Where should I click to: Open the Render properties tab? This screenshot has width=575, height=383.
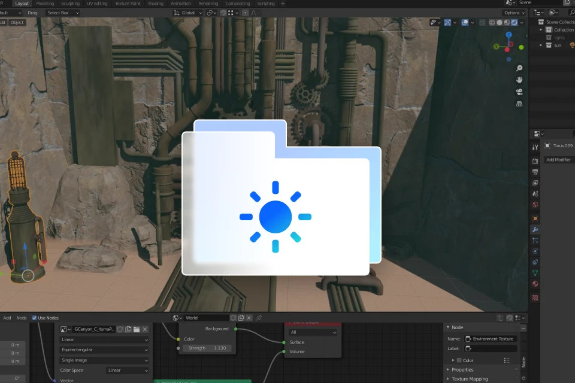click(x=535, y=161)
